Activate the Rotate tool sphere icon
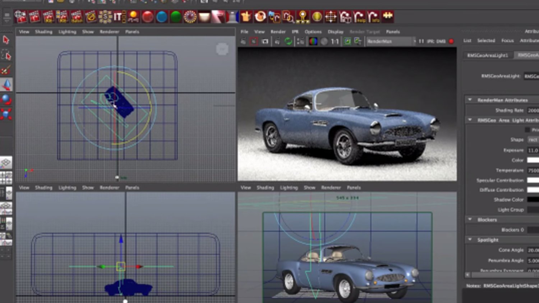 click(x=6, y=99)
